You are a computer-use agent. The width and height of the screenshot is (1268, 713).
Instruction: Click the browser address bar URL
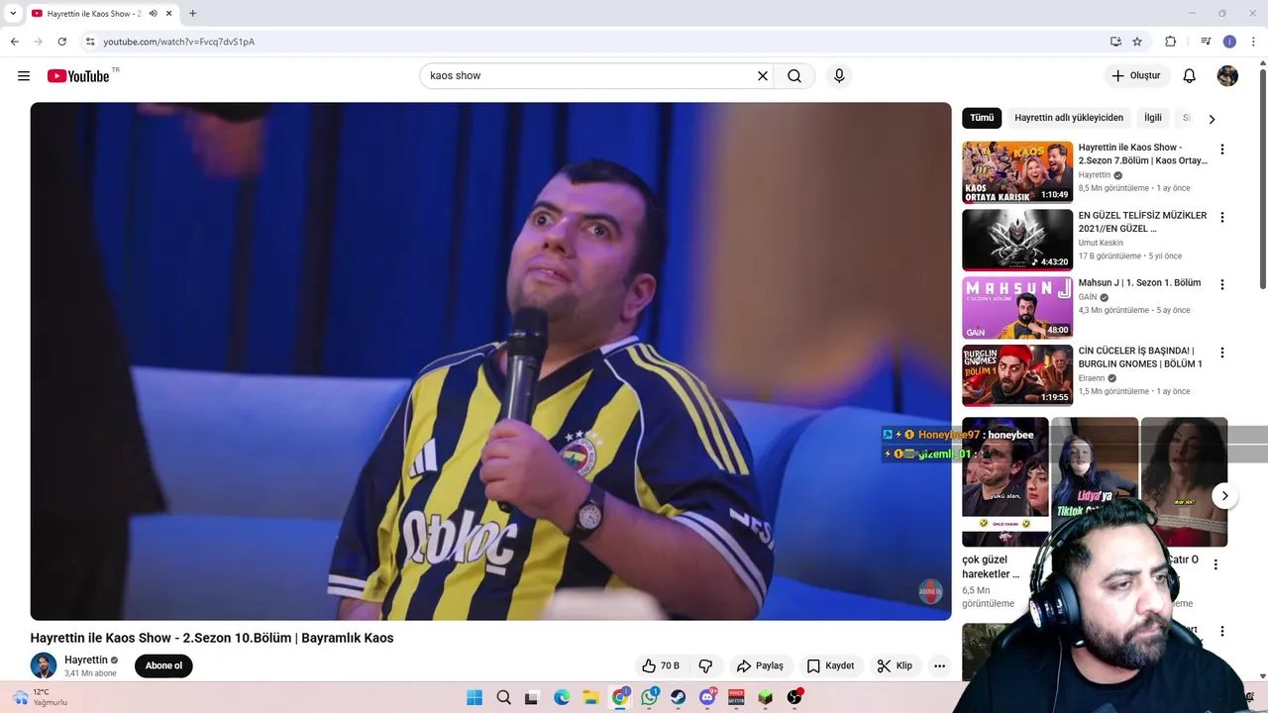coord(178,42)
